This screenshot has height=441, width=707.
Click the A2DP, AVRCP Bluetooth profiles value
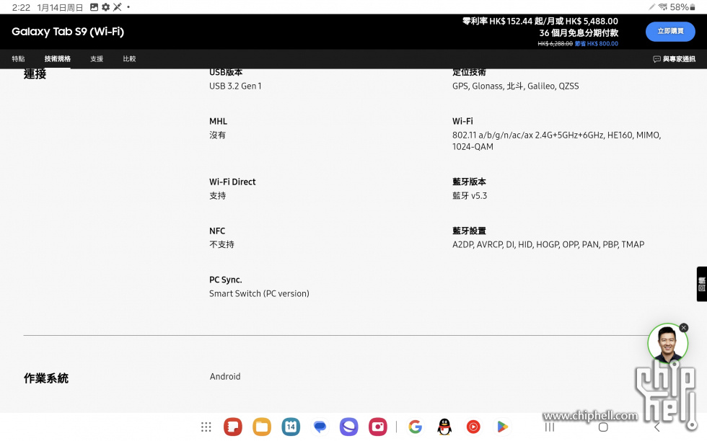pos(548,244)
